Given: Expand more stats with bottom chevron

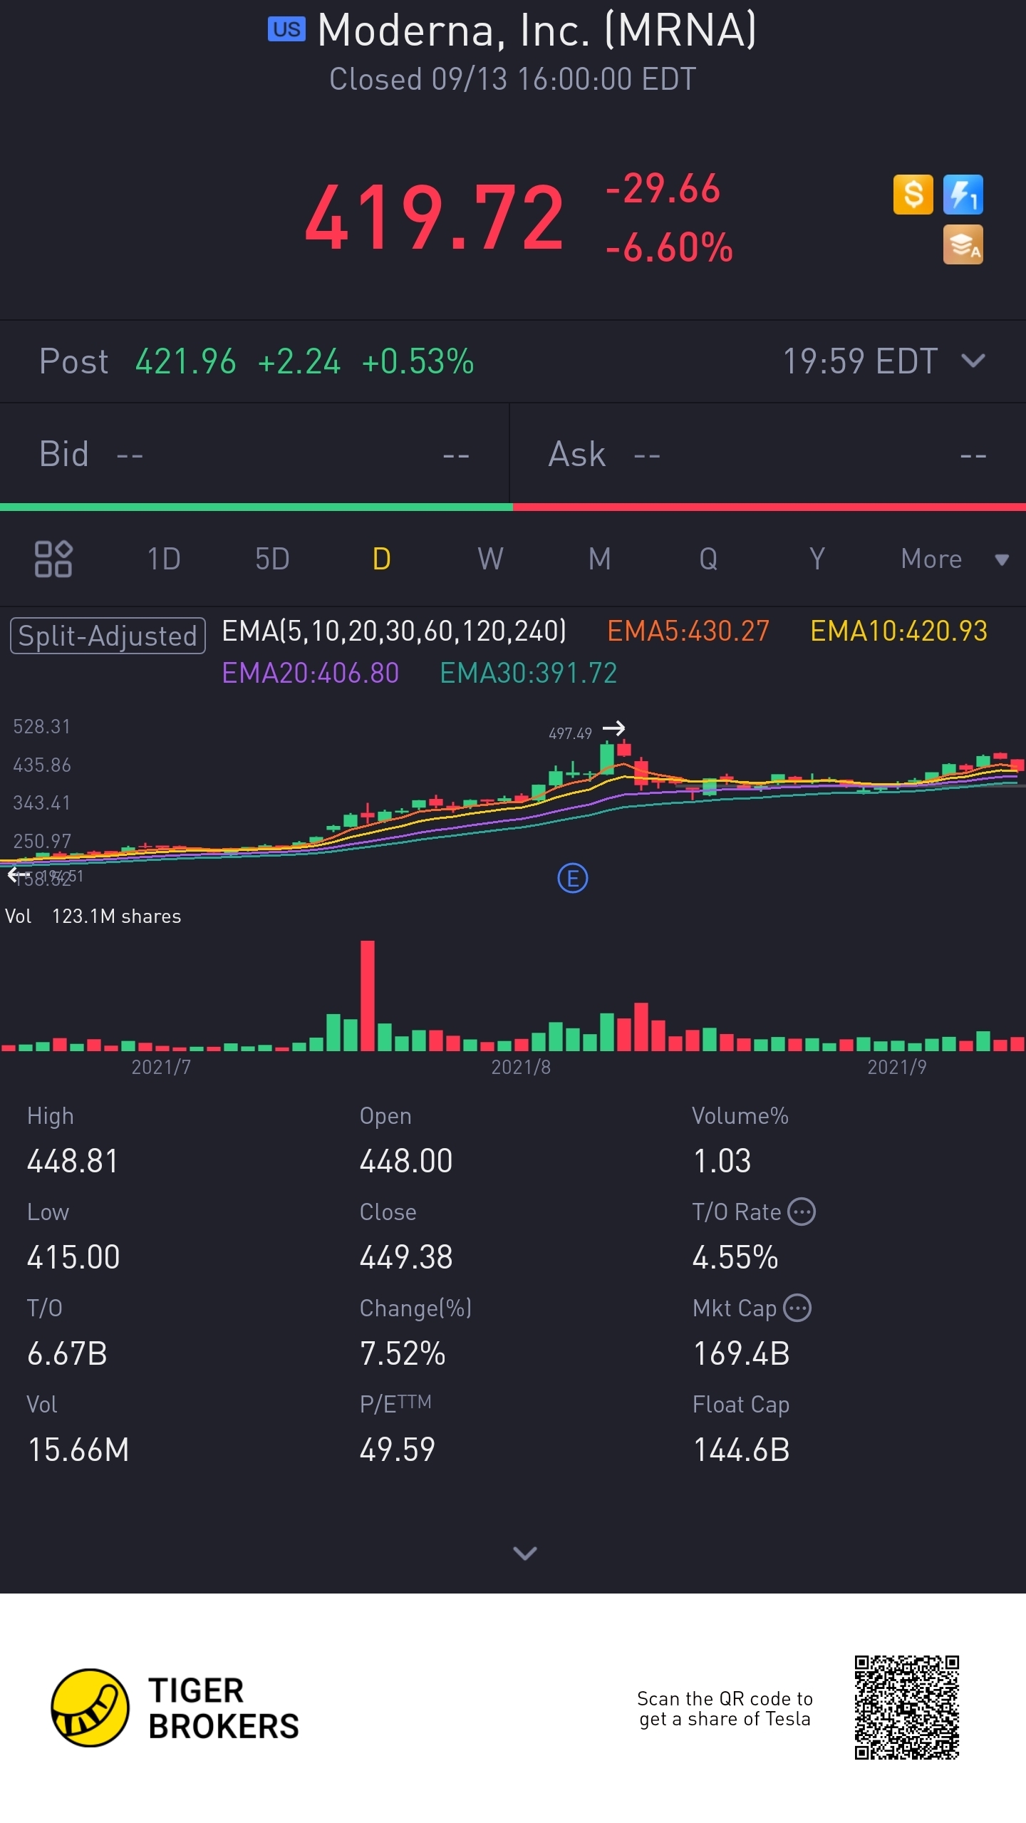Looking at the screenshot, I should point(525,1553).
